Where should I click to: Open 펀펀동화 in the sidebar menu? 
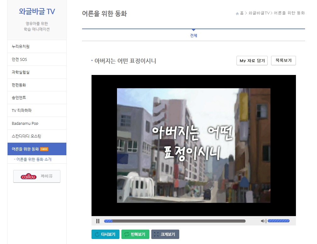[37, 85]
